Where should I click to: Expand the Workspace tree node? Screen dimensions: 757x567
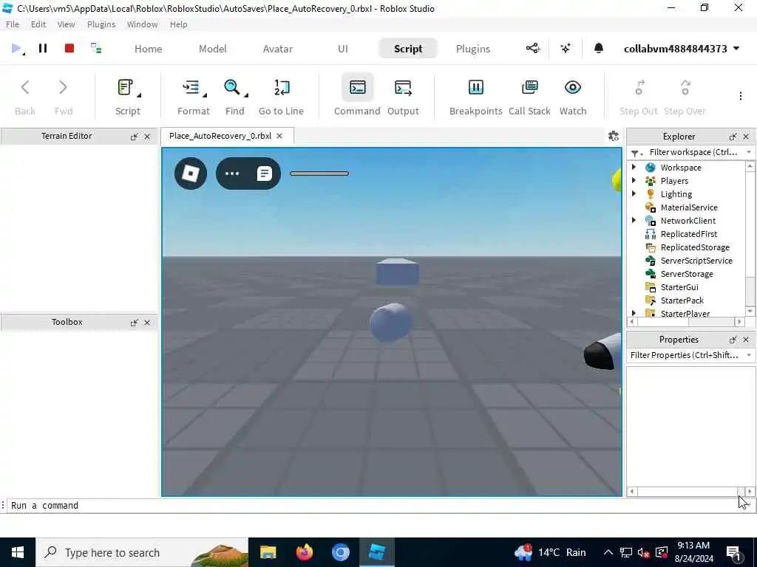634,167
